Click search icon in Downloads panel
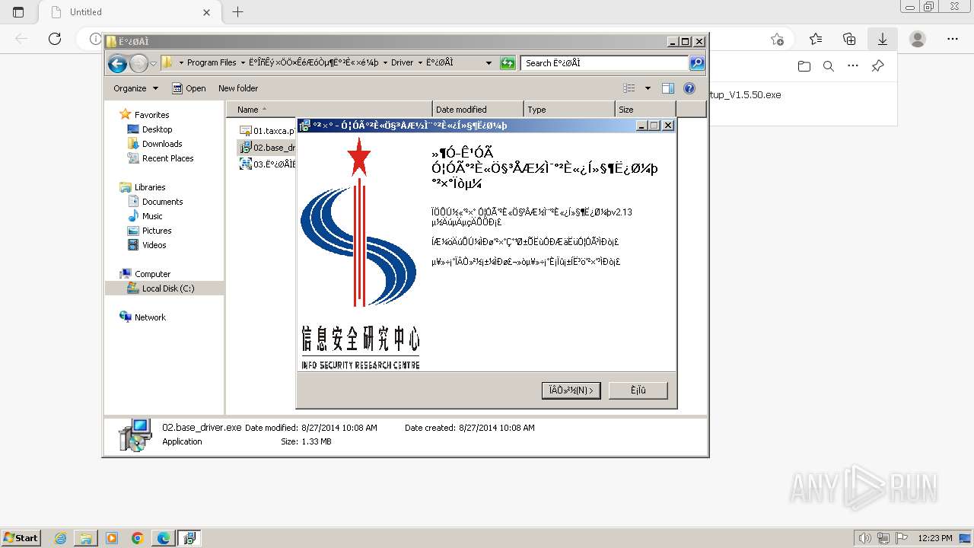This screenshot has width=974, height=548. pyautogui.click(x=829, y=66)
